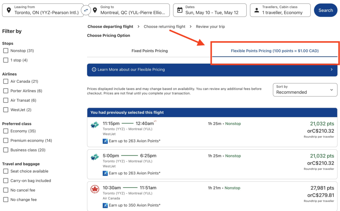Image resolution: width=340 pixels, height=211 pixels.
Task: Click the Air Canada maple leaf logo
Action: 95,189
